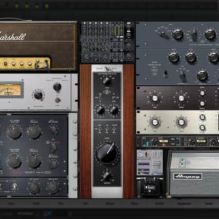The height and width of the screenshot is (219, 219).
Task: Adjust the third knob on the Marshall amp panel
Action: (x=22, y=64)
